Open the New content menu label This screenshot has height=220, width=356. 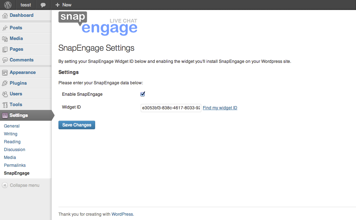point(67,5)
